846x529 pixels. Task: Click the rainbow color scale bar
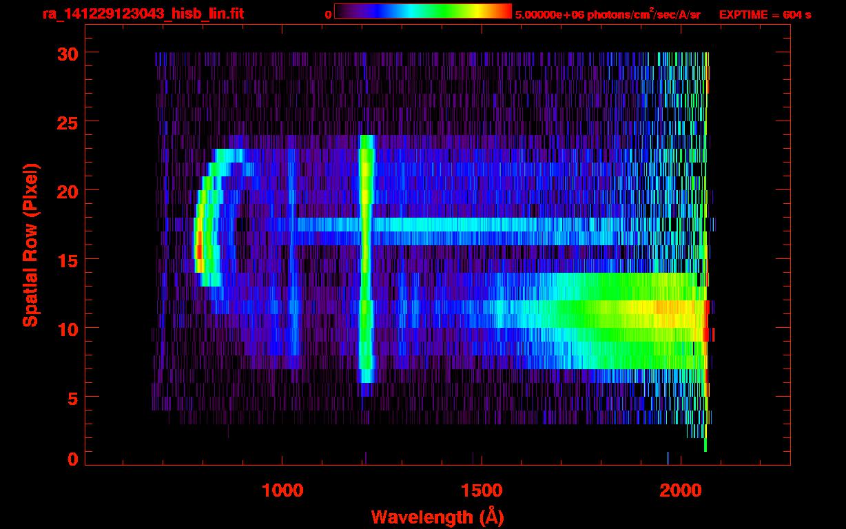click(423, 11)
